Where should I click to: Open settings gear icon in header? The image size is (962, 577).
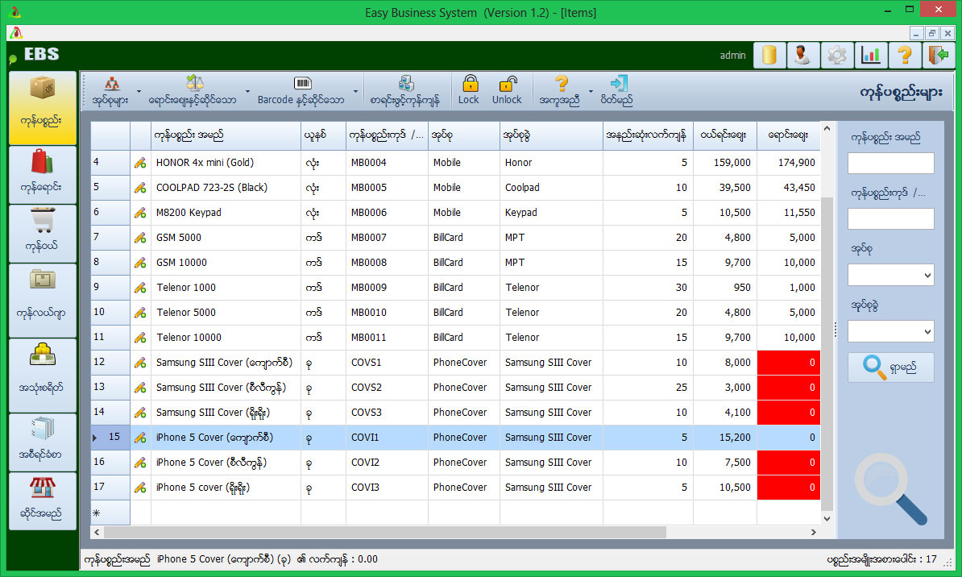click(837, 56)
